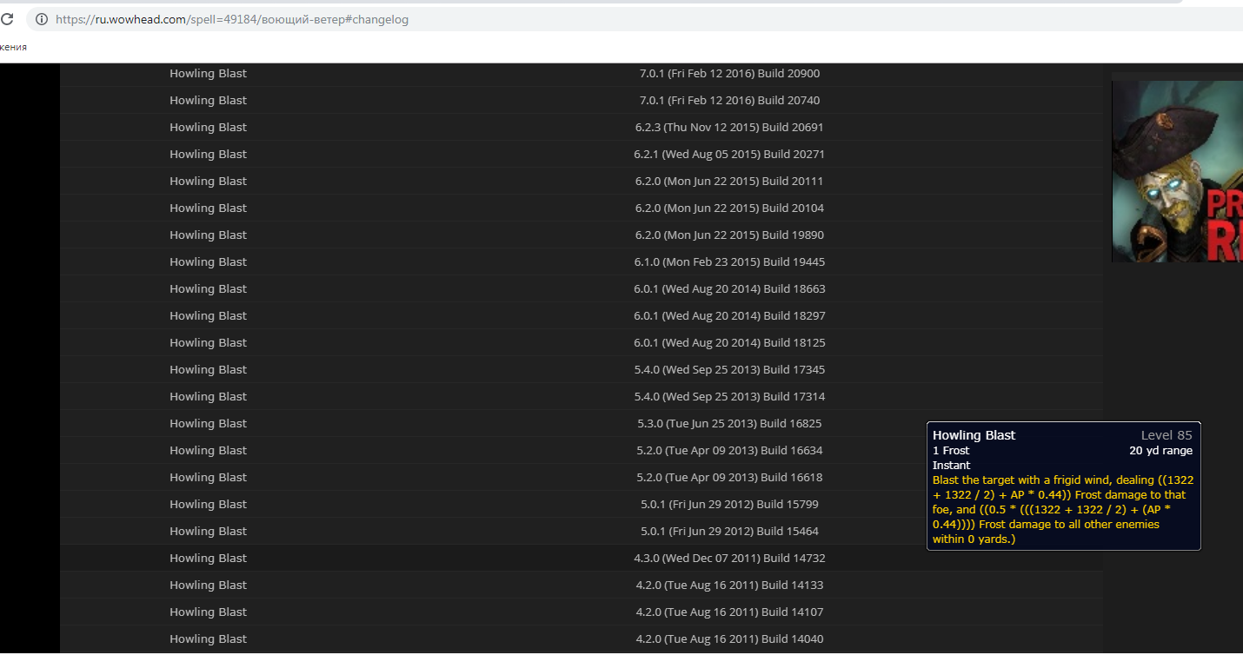Open the 6.1.0 Build 19445 entry
This screenshot has width=1243, height=655.
tap(728, 262)
